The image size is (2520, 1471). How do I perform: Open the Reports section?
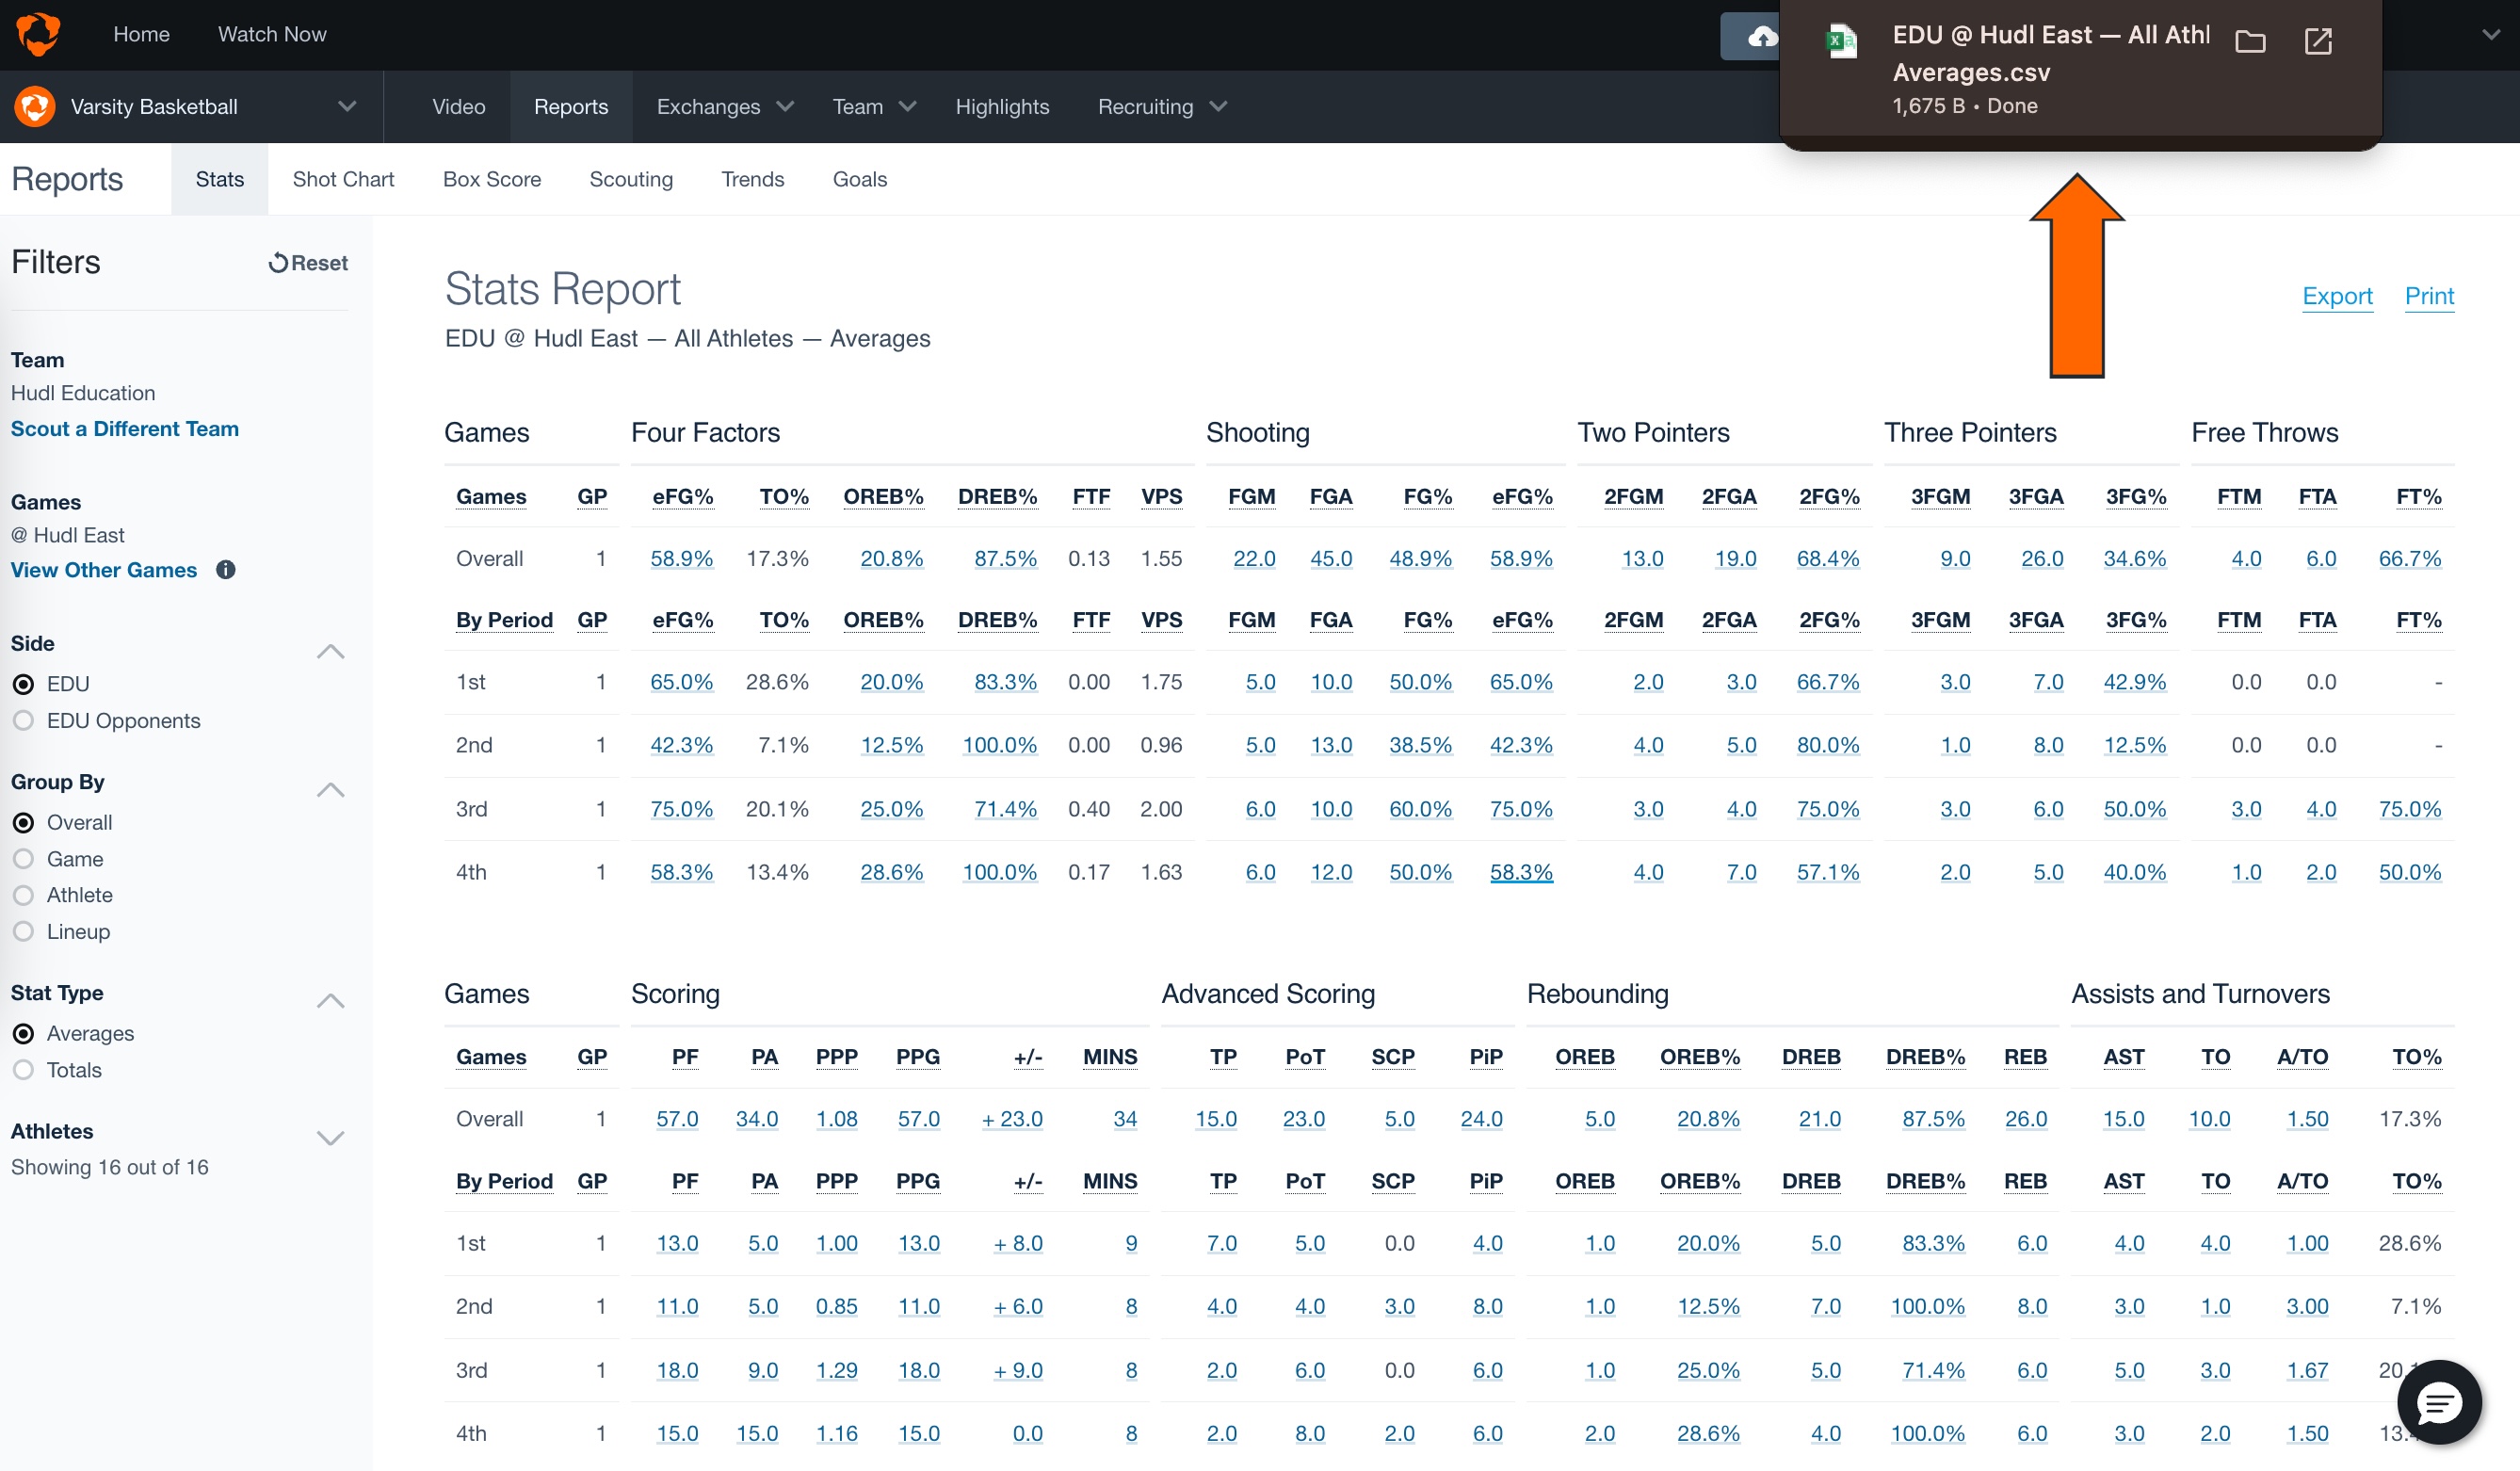(x=571, y=106)
